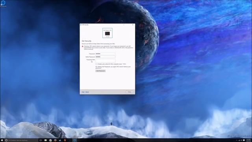Click the network icon in system tray
Screen dimensions: 252x142
click(x=239, y=140)
